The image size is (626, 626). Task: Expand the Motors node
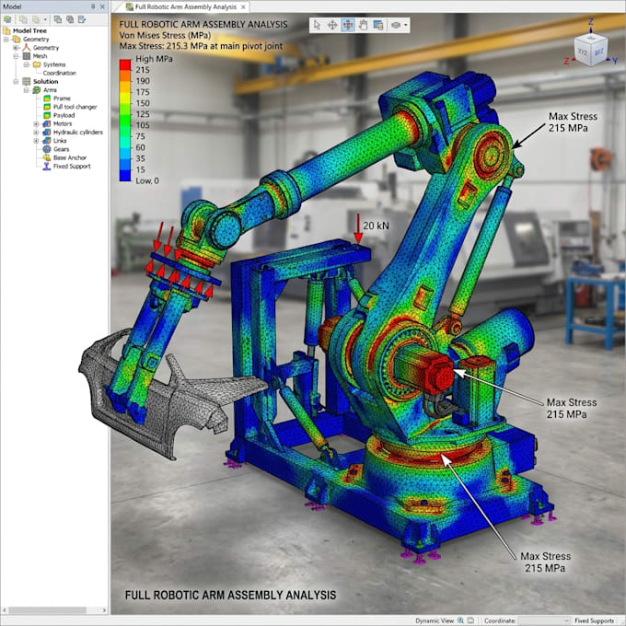[36, 123]
